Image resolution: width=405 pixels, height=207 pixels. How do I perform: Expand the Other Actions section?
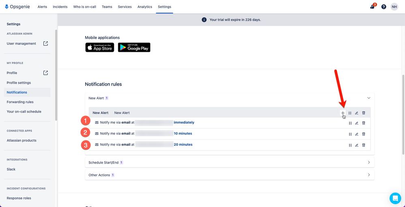tap(229, 175)
